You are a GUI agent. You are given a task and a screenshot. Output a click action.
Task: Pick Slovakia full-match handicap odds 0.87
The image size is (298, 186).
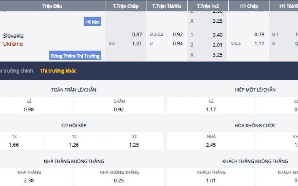point(137,35)
